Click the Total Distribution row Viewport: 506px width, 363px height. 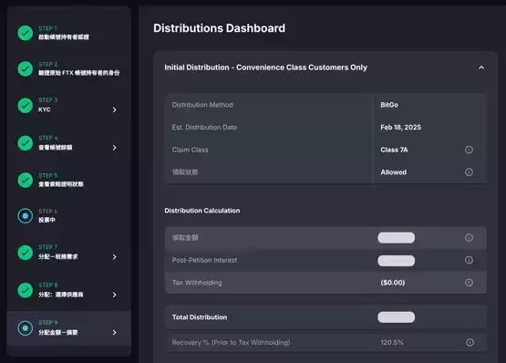click(325, 317)
